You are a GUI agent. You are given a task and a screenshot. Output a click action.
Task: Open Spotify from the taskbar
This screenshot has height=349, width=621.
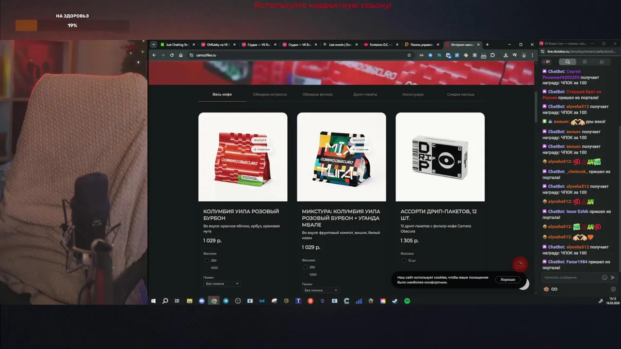click(407, 301)
